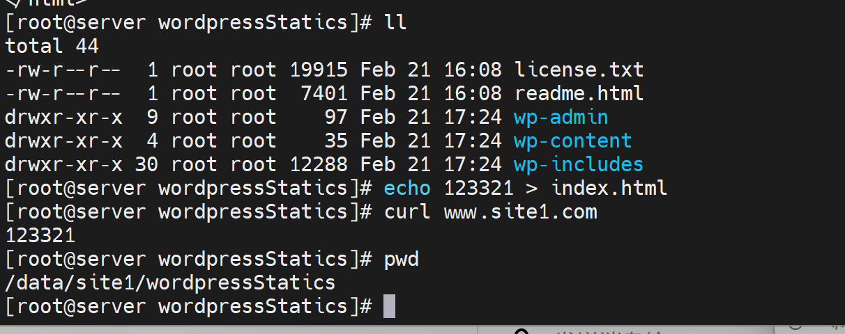
Task: Click the wp-content directory name
Action: pos(572,141)
